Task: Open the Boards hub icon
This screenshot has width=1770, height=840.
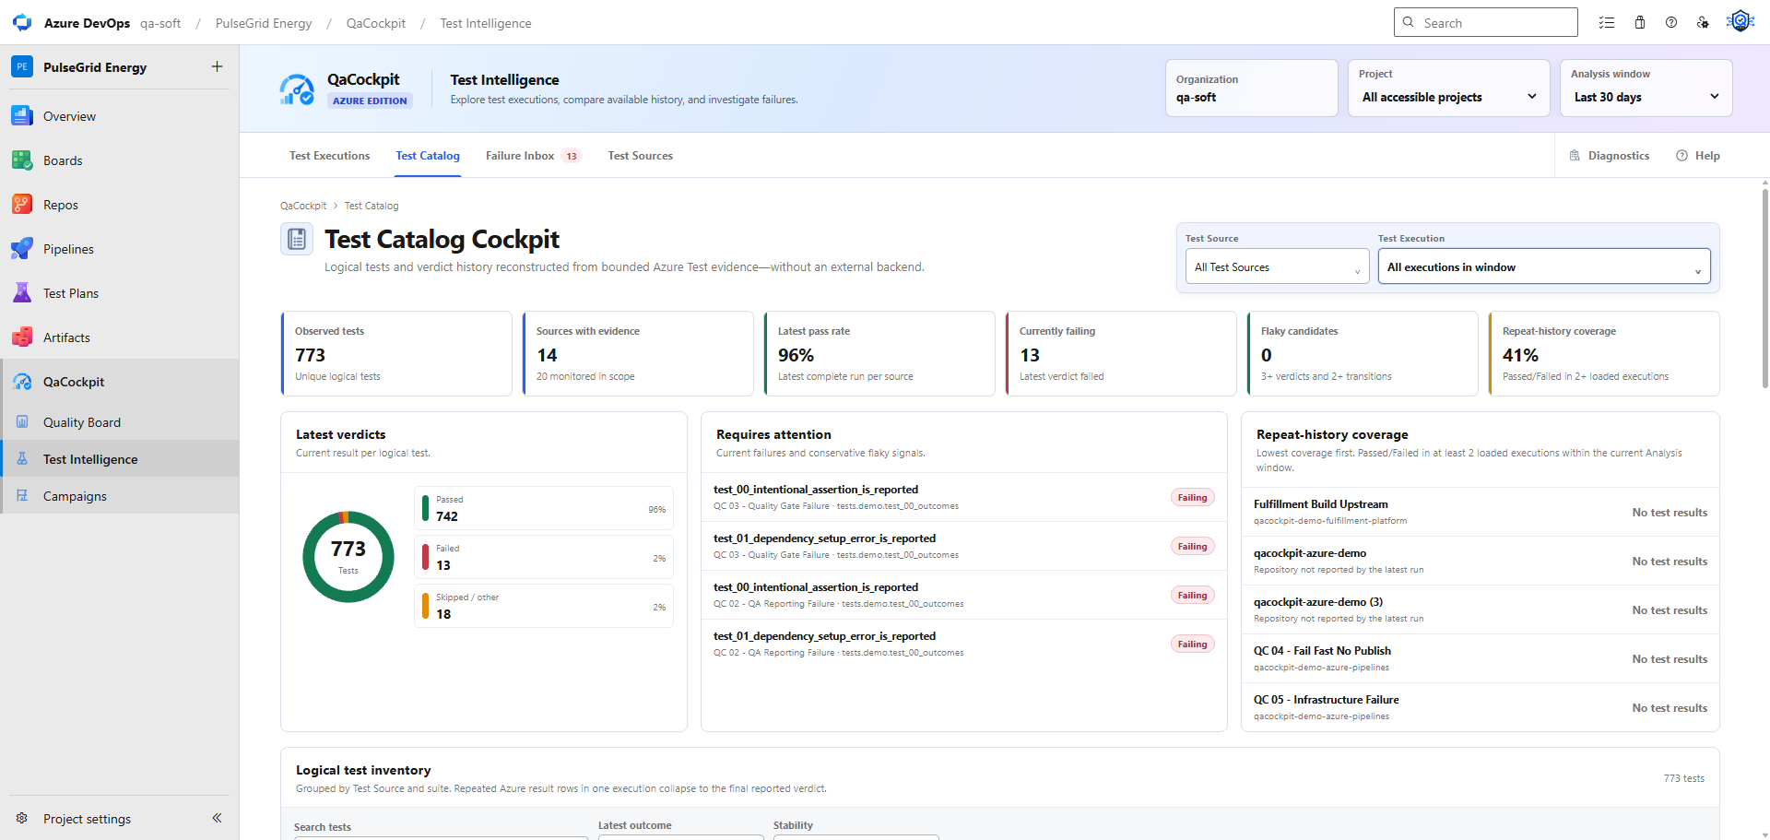Action: pos(22,160)
